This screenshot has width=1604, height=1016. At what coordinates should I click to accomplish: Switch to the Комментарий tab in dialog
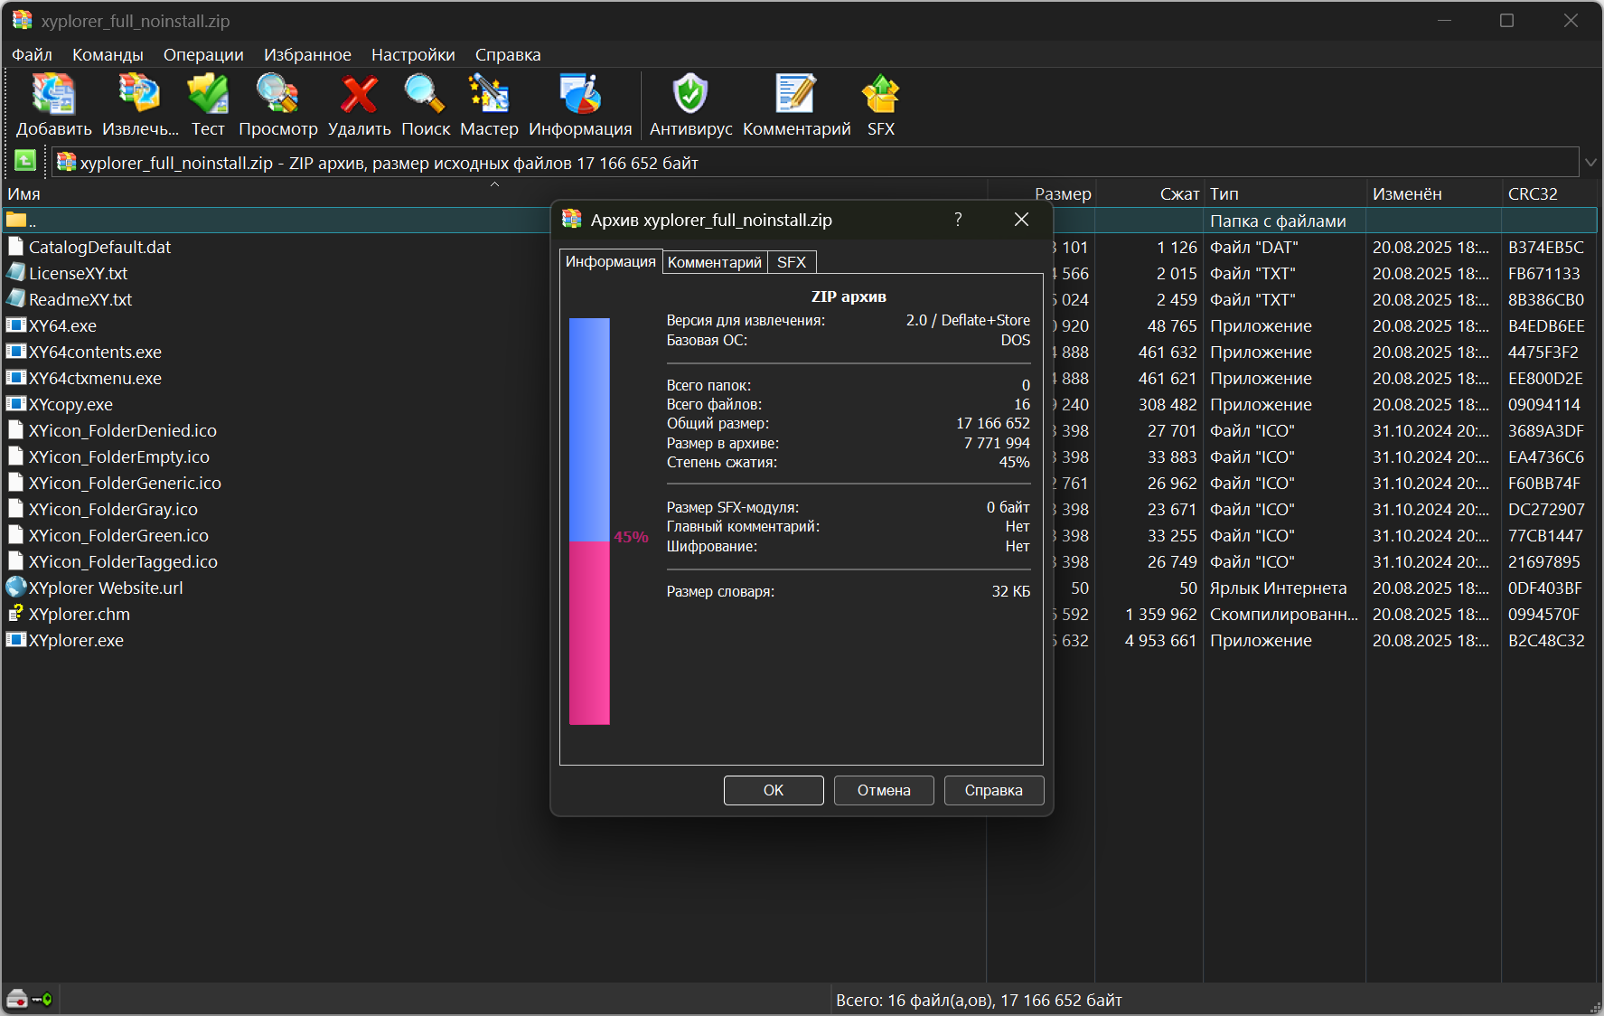[715, 262]
